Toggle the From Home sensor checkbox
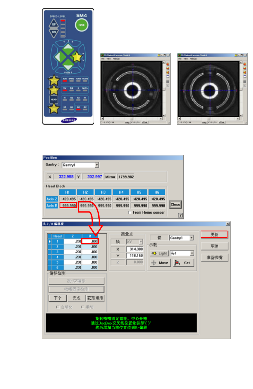Screen dimensions: 253x389 coord(130,213)
